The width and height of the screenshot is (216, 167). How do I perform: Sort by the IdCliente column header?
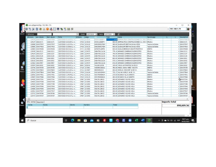point(80,37)
